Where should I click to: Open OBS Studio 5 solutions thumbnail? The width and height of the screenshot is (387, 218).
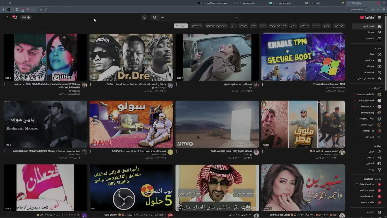[x=131, y=188]
